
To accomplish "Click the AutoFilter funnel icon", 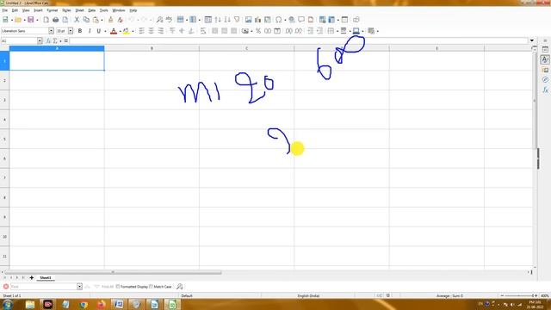I will coord(237,20).
